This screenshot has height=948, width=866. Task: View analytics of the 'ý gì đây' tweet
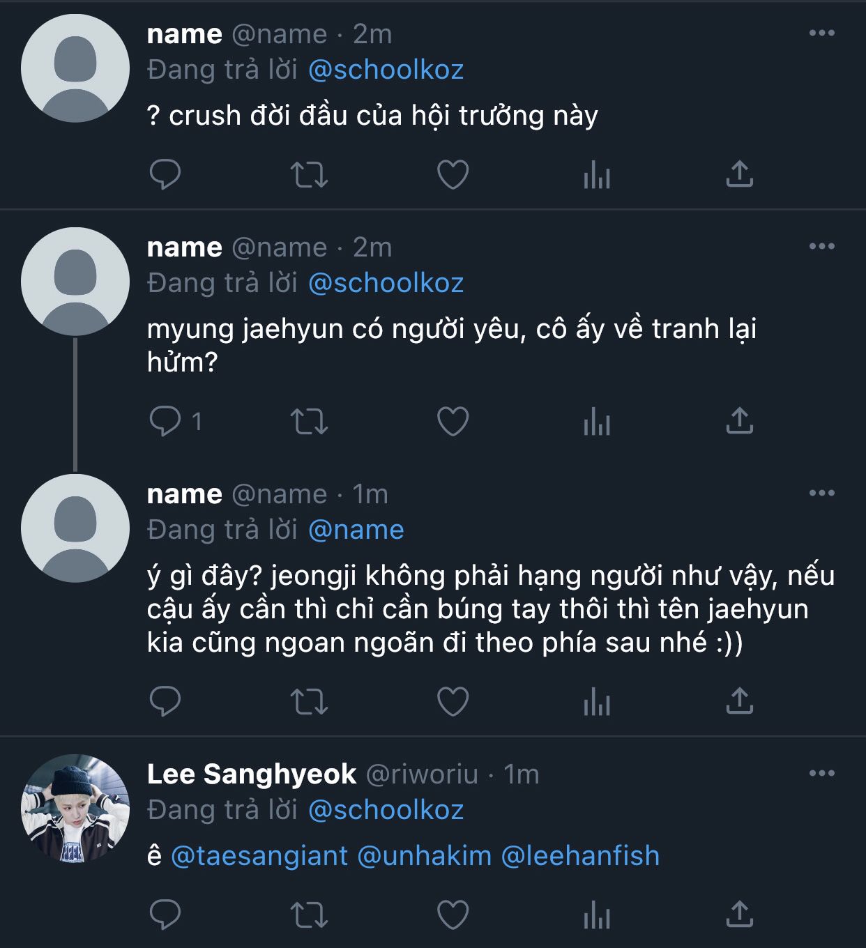[x=597, y=701]
